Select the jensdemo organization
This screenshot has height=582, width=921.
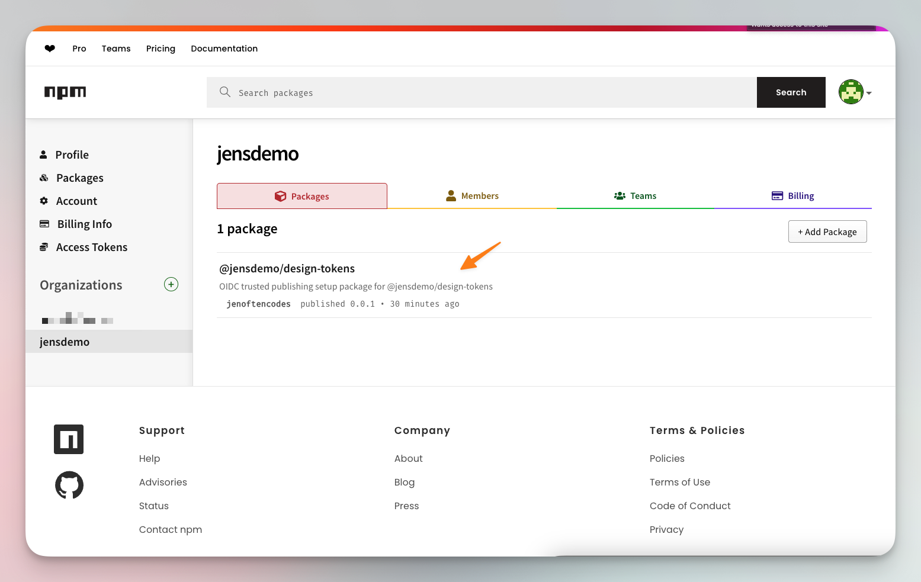point(109,342)
